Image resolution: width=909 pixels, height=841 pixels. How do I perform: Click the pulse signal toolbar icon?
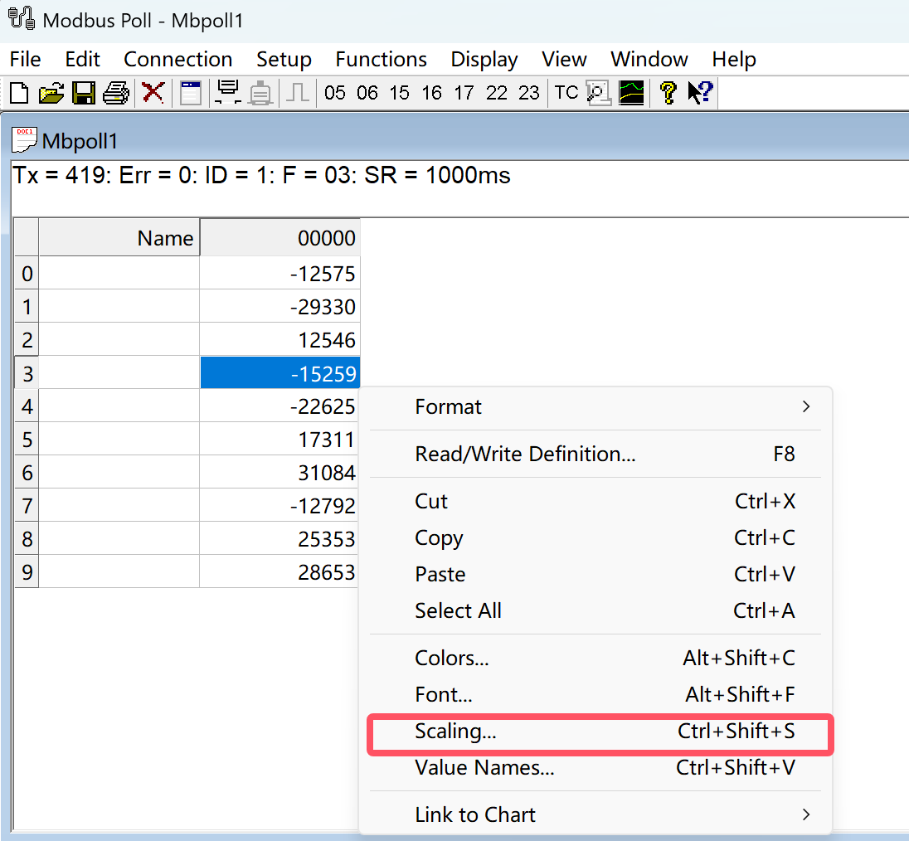[x=298, y=93]
